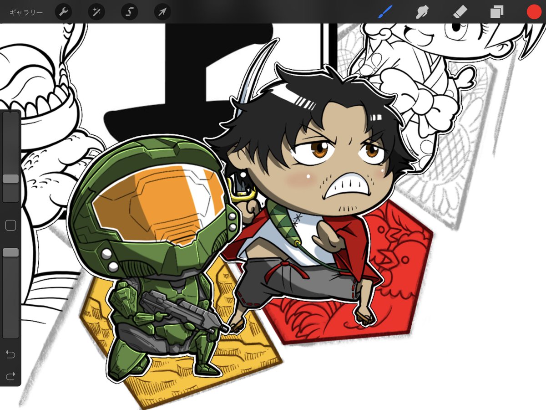Tap the undo arrow

point(10,354)
